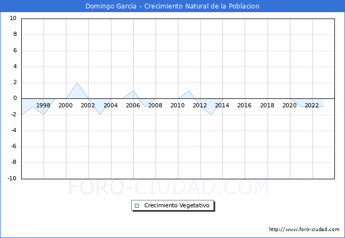Viewport: 345px width, 238px height.
Task: Click the y-axis value 8
Action: [x=15, y=34]
